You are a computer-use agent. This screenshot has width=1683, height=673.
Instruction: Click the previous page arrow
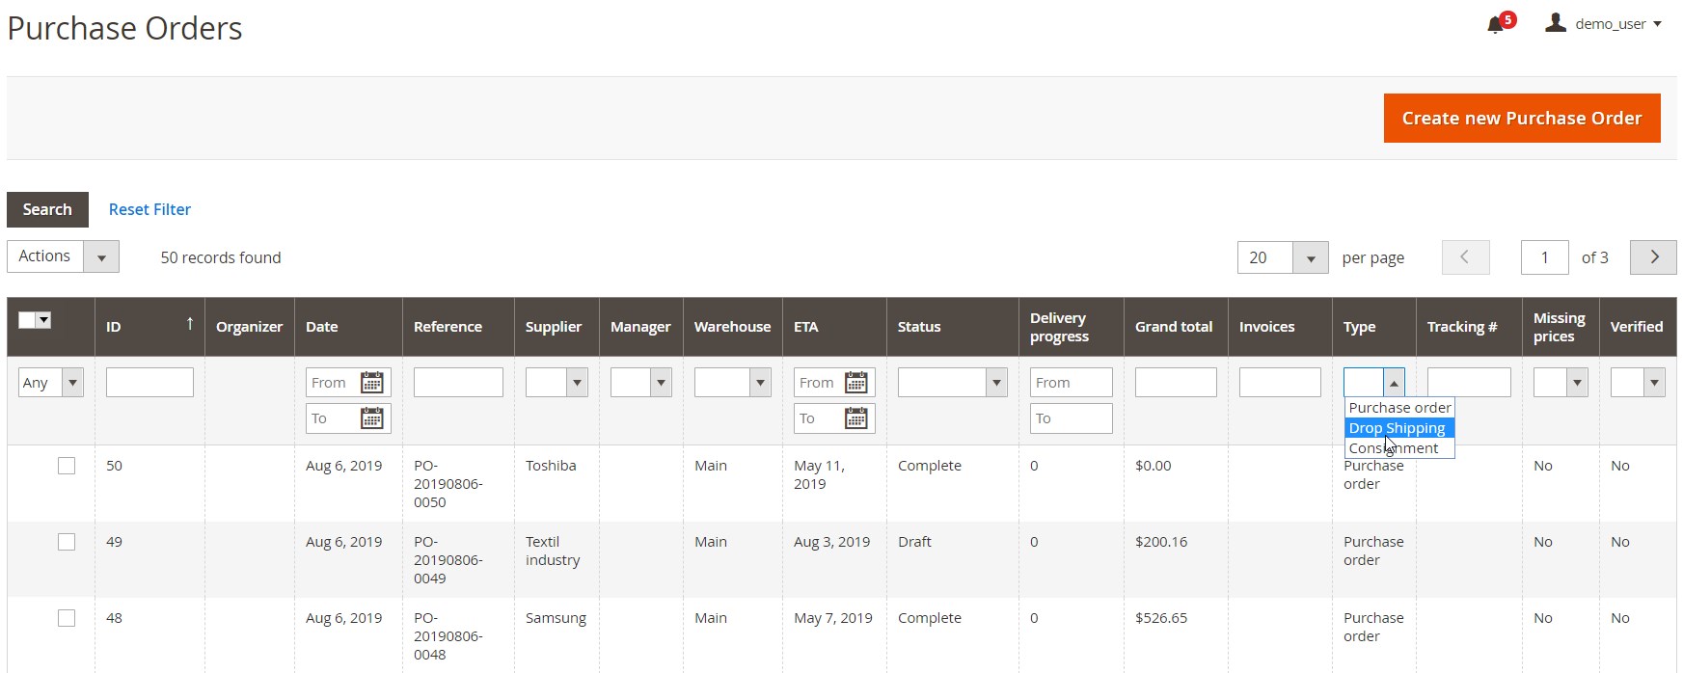point(1465,257)
